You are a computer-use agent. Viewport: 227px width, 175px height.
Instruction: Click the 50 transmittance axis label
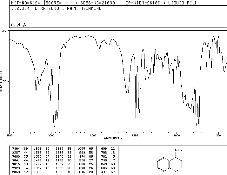pos(5,81)
